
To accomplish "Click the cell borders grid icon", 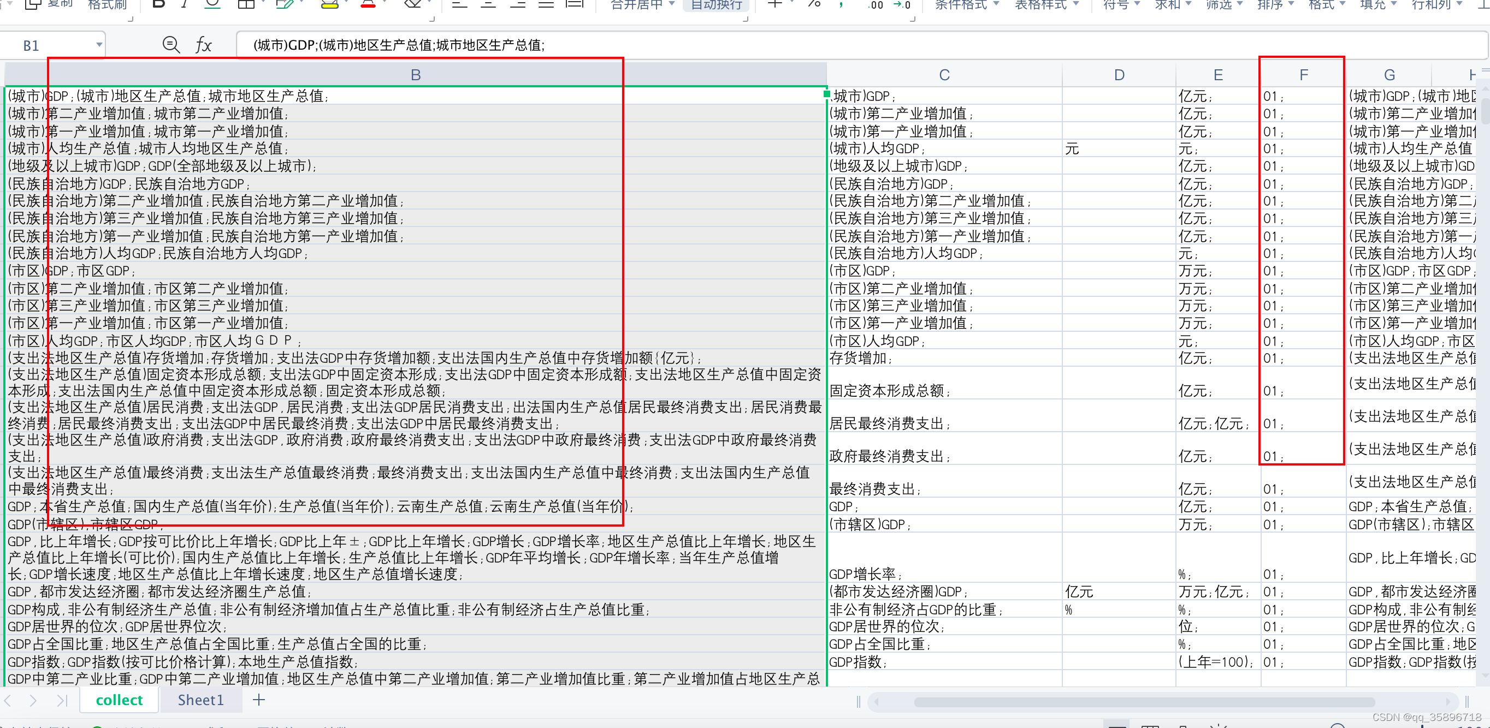I will pos(246,4).
